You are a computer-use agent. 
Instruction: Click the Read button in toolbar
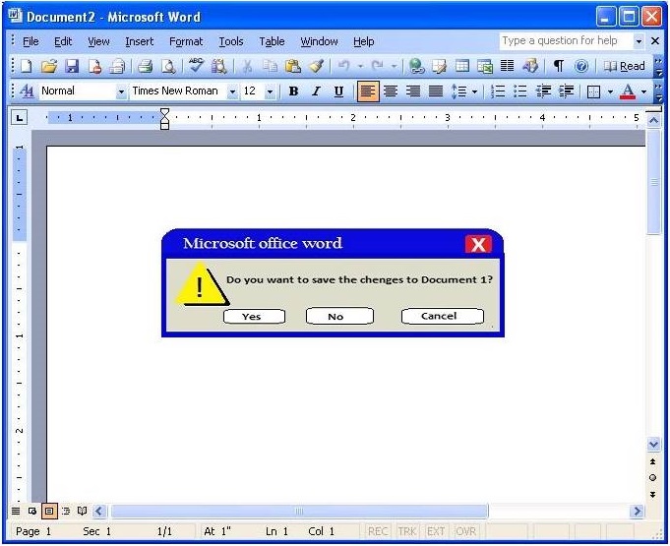pos(624,66)
